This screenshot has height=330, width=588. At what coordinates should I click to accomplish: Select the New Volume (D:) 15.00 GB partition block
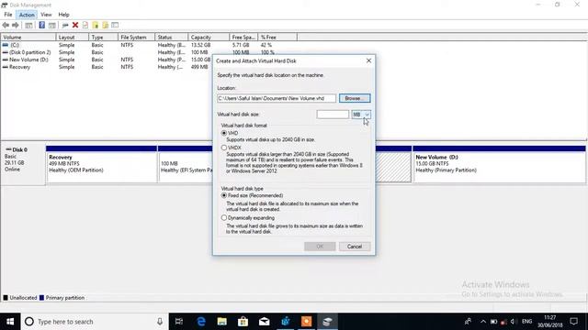[499, 164]
